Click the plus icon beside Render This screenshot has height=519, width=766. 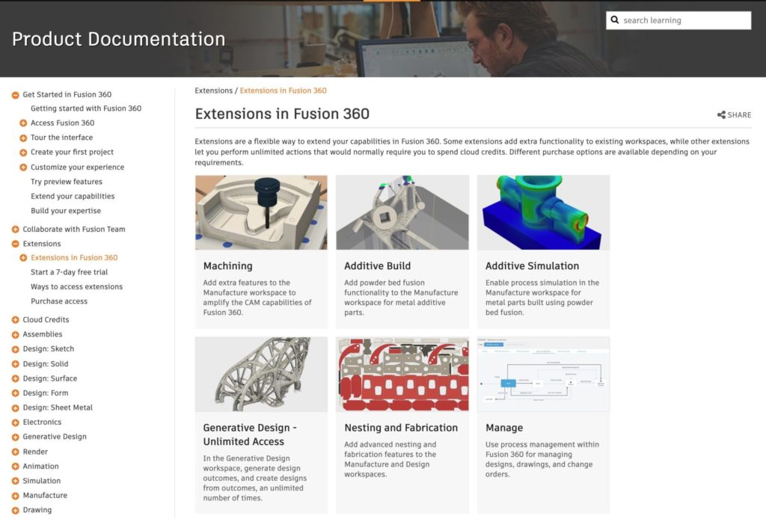pos(15,451)
